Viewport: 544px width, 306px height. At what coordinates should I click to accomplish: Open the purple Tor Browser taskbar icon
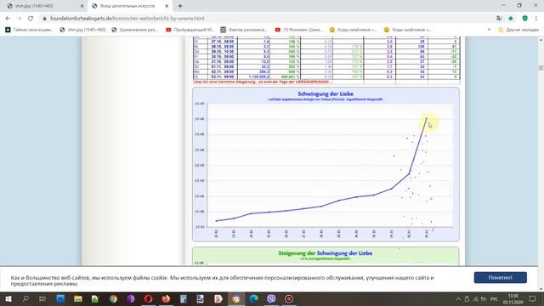[131, 298]
